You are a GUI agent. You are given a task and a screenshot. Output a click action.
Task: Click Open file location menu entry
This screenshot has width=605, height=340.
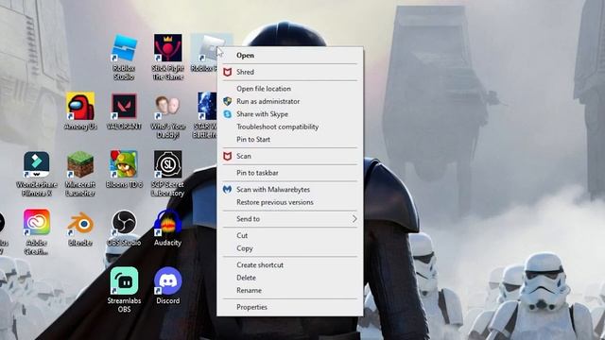pyautogui.click(x=290, y=89)
